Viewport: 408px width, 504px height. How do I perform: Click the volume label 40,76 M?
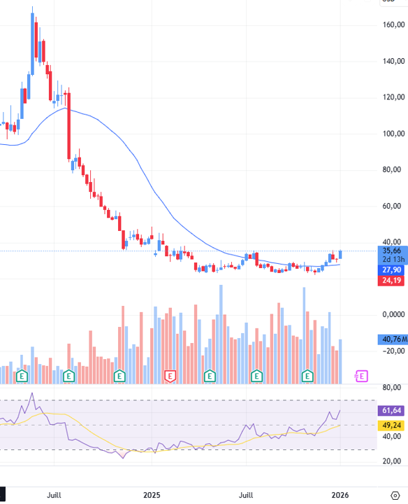[393, 339]
